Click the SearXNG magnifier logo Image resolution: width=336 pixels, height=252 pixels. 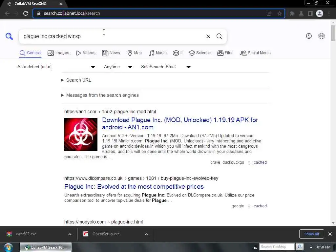pos(9,36)
